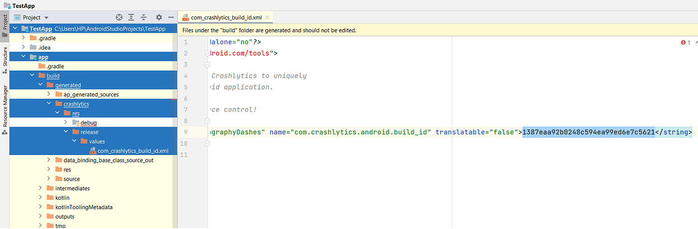Open the Structure tool window side tab
This screenshot has height=229, width=698.
(5, 60)
